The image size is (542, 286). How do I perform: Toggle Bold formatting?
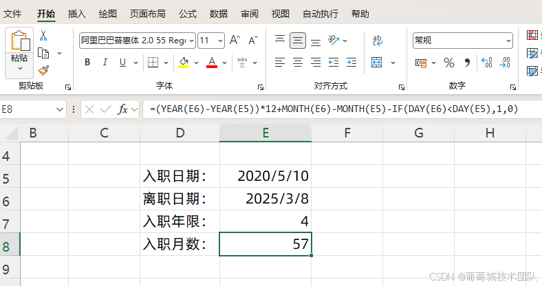point(87,62)
